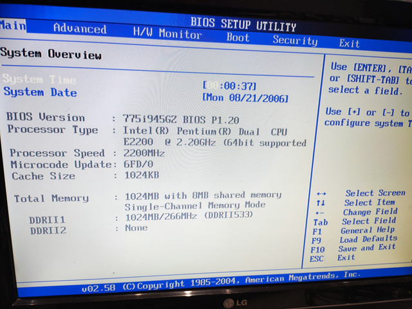Viewport: 412px width, 309px height.
Task: Click the F1 General Help entry
Action: 353,230
